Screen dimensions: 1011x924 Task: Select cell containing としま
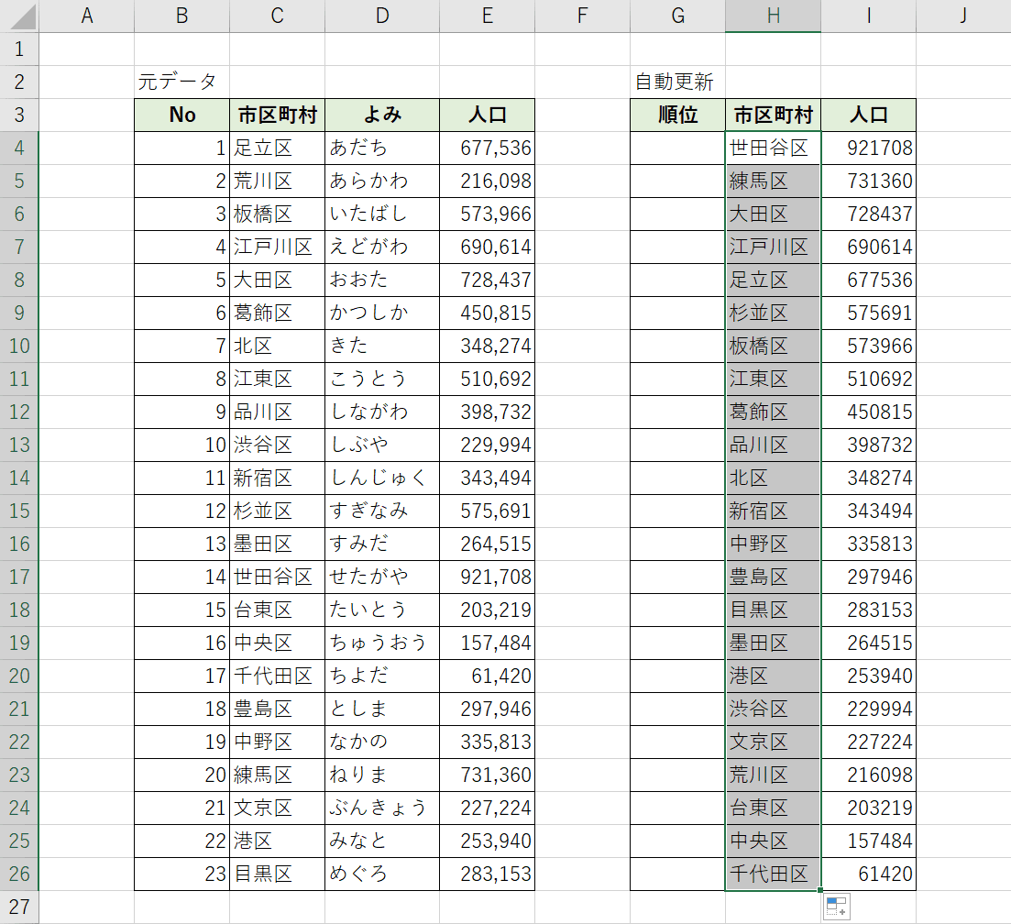[382, 709]
